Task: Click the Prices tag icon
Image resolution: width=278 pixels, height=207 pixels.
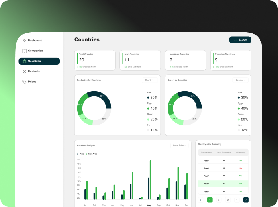Action: click(x=25, y=82)
